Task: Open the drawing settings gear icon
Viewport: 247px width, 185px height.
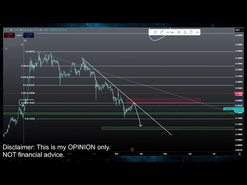Action: (x=179, y=32)
